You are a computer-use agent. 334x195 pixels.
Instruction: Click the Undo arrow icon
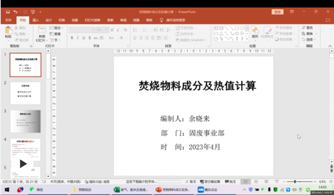[15, 12]
